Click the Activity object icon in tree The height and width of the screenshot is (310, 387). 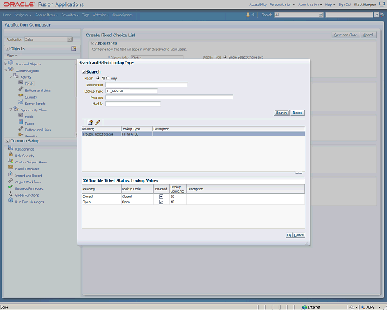[16, 76]
